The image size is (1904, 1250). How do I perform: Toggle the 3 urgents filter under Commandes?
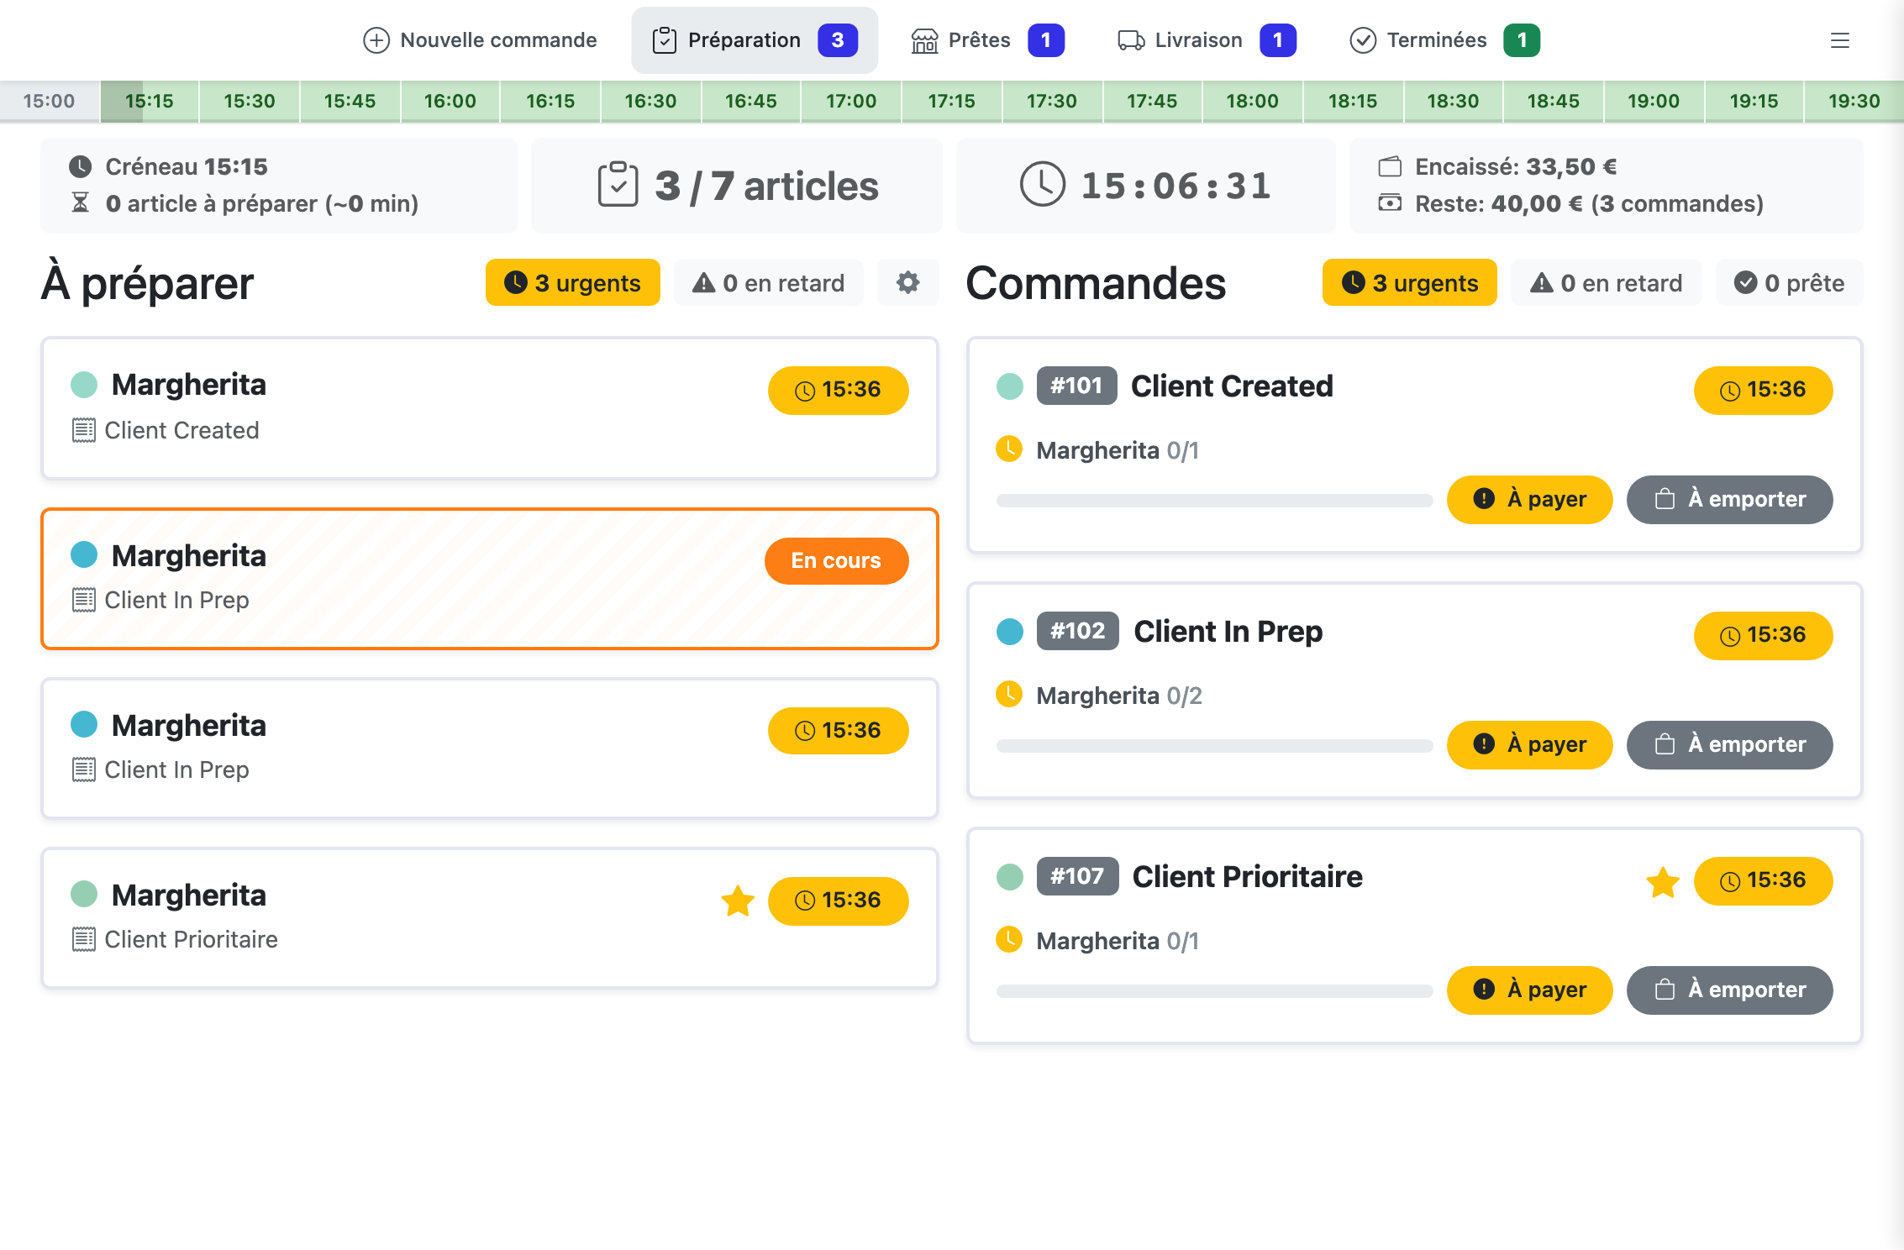coord(1409,282)
